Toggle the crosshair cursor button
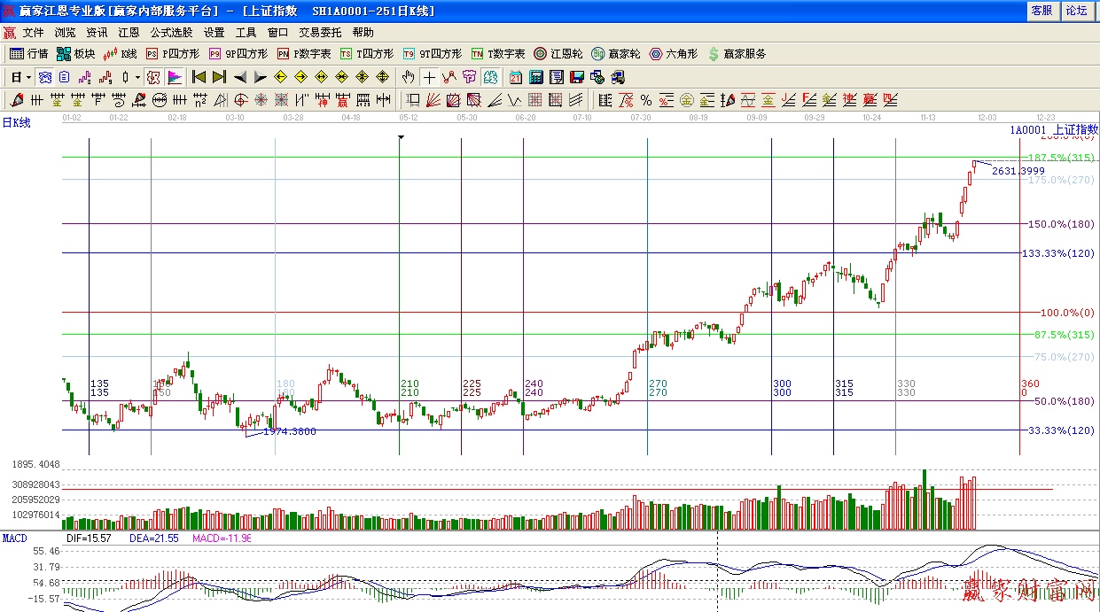 pos(430,77)
